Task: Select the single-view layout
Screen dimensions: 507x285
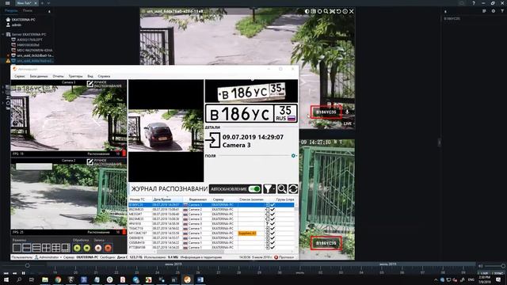Action: coord(17,248)
